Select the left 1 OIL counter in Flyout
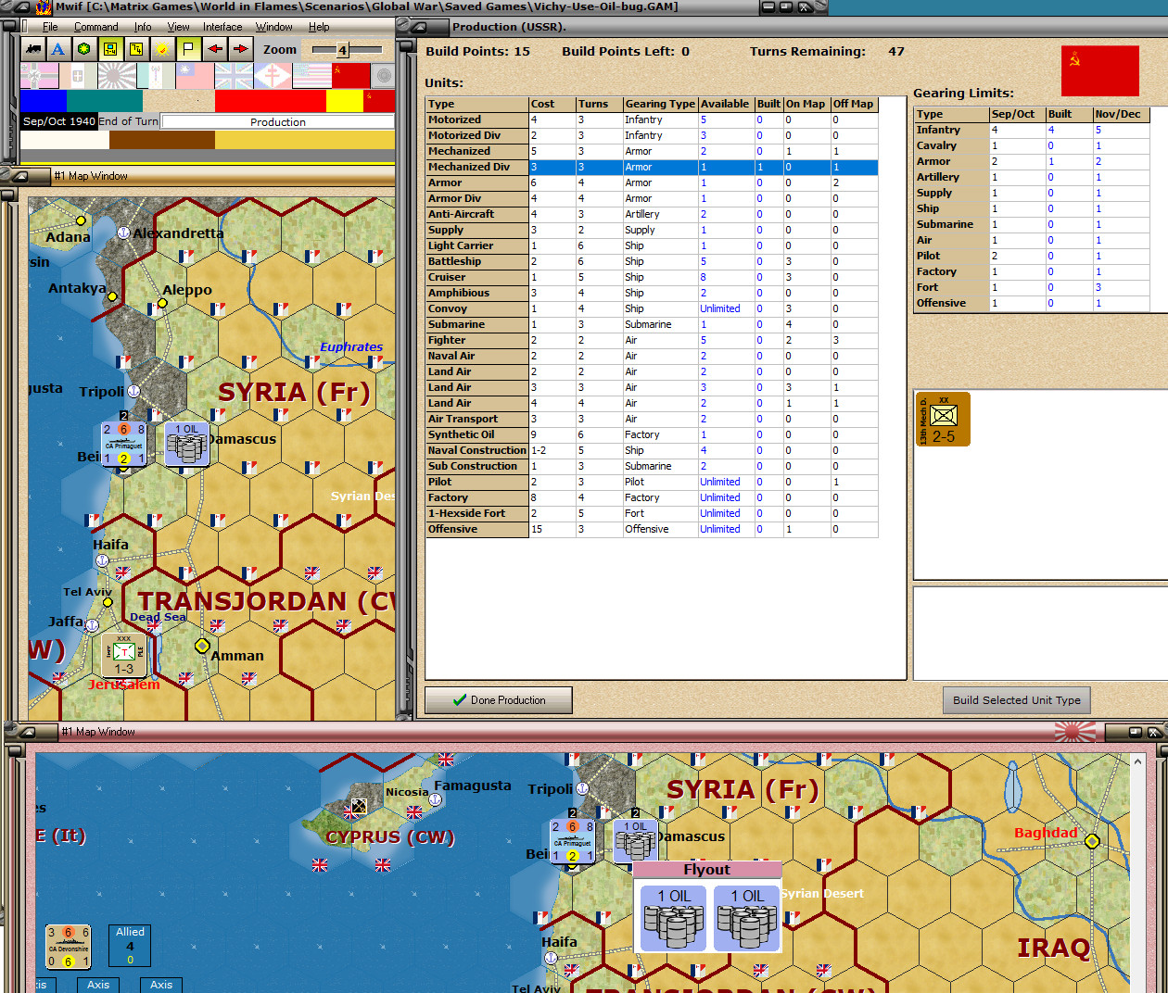 672,918
